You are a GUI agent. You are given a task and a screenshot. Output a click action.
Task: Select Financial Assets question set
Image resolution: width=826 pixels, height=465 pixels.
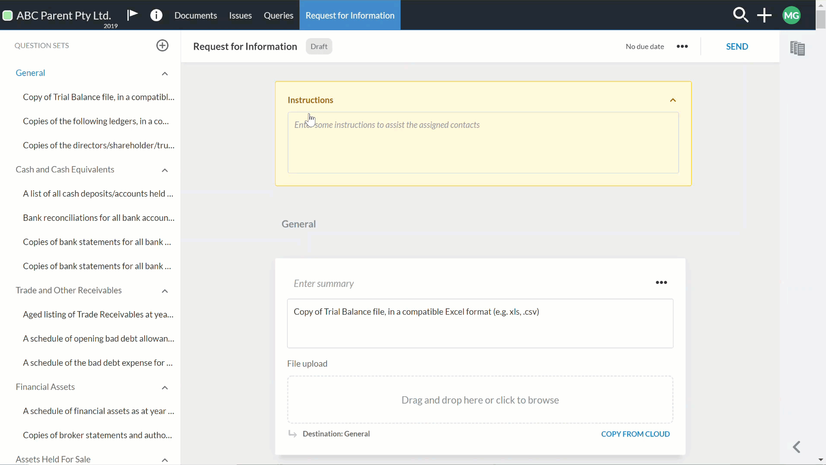pyautogui.click(x=45, y=387)
